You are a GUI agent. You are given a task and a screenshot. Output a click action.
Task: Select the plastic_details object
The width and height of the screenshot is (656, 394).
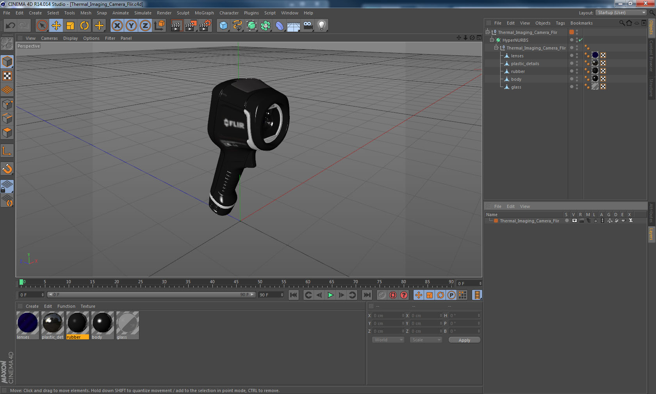coord(525,64)
